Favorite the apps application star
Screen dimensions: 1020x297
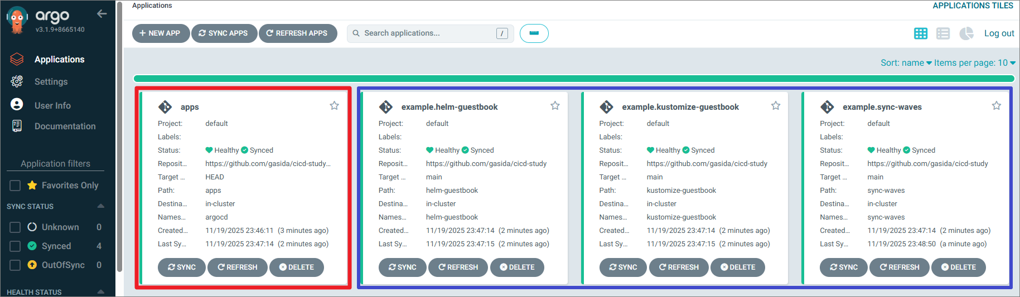coord(334,106)
